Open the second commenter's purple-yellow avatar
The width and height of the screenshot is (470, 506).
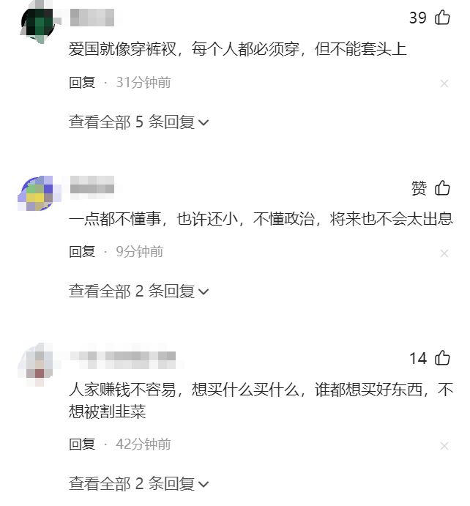[x=40, y=193]
